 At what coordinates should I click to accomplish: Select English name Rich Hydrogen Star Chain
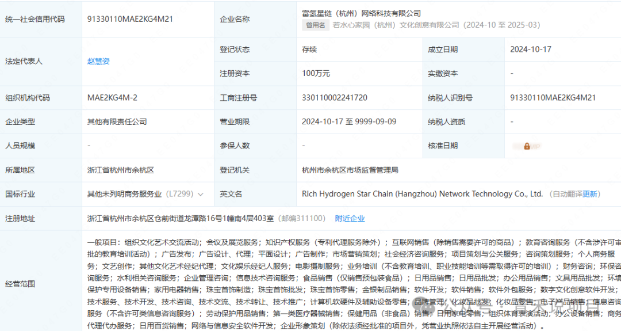click(x=422, y=194)
